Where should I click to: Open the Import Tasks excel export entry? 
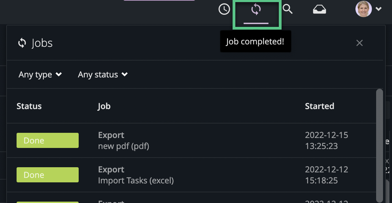[136, 174]
